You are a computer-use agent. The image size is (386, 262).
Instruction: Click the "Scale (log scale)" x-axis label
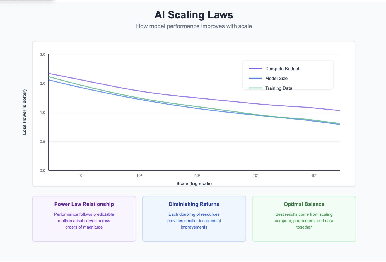click(x=194, y=183)
